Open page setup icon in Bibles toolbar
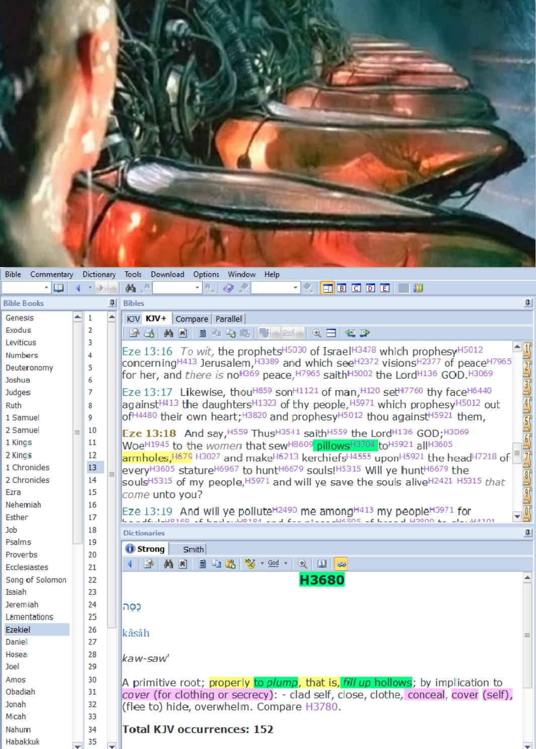536x749 pixels. pos(135,333)
